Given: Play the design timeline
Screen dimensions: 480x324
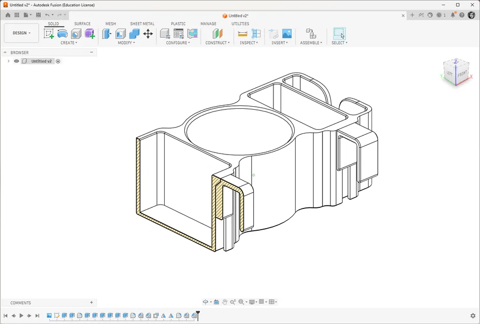Looking at the screenshot, I should coord(21,315).
